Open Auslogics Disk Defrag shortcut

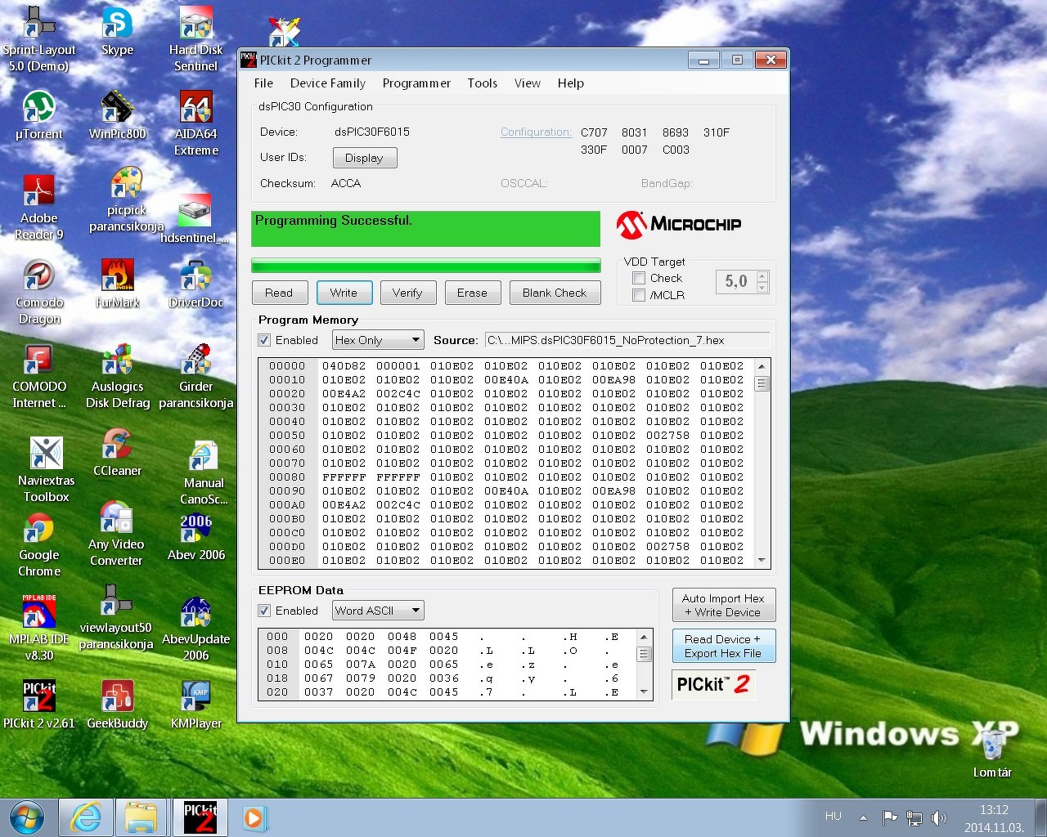(x=117, y=375)
